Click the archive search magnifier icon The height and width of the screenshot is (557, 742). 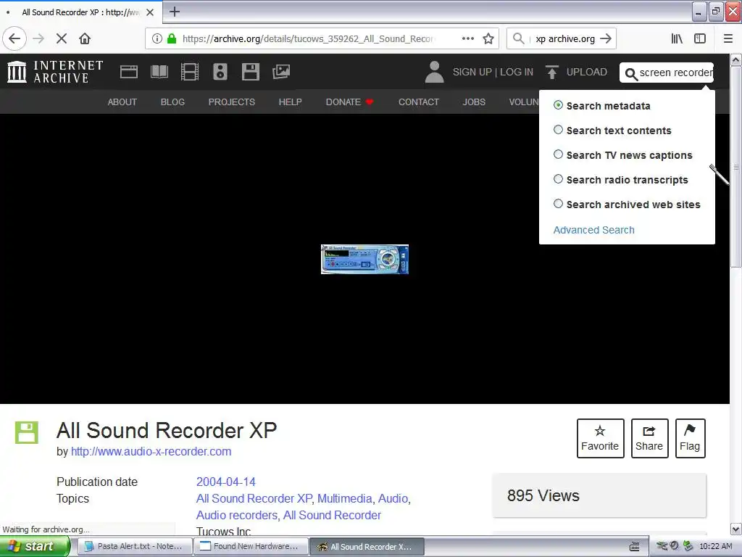[x=631, y=74]
